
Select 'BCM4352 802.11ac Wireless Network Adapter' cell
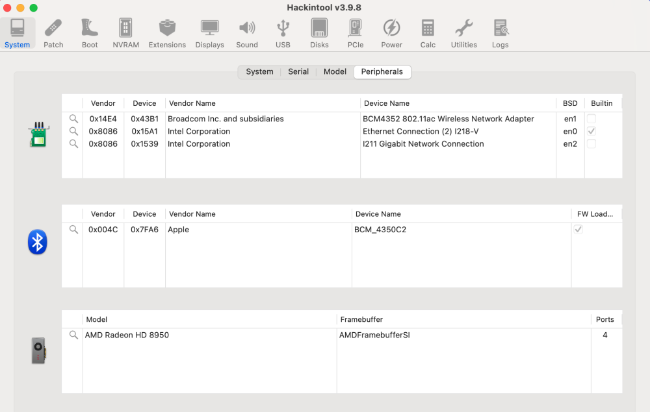pos(448,119)
